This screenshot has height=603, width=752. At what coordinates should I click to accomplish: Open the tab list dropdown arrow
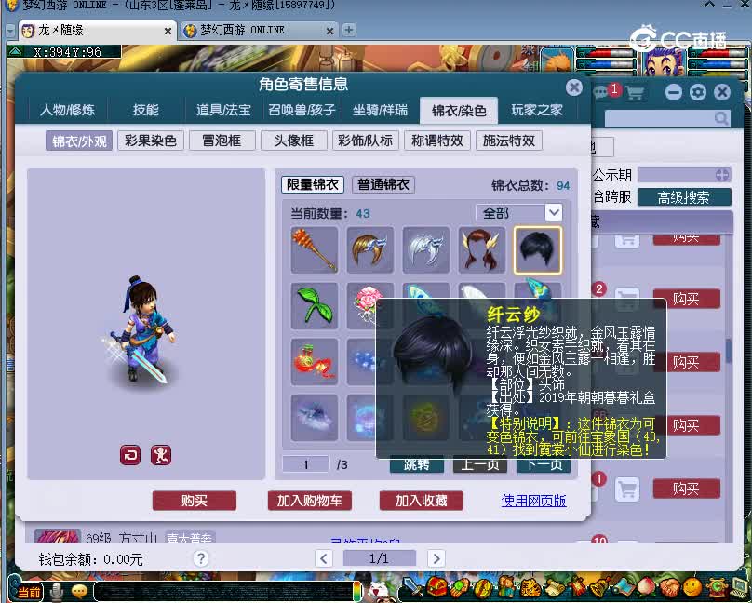point(9,30)
